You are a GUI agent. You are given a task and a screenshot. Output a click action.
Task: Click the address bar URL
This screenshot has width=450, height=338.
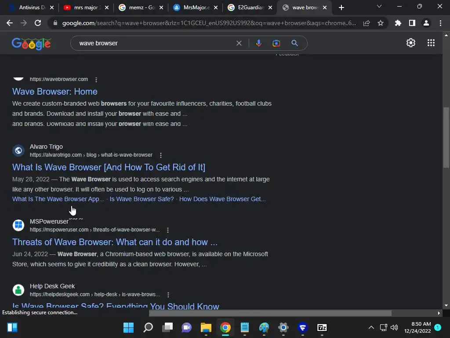coord(209,23)
